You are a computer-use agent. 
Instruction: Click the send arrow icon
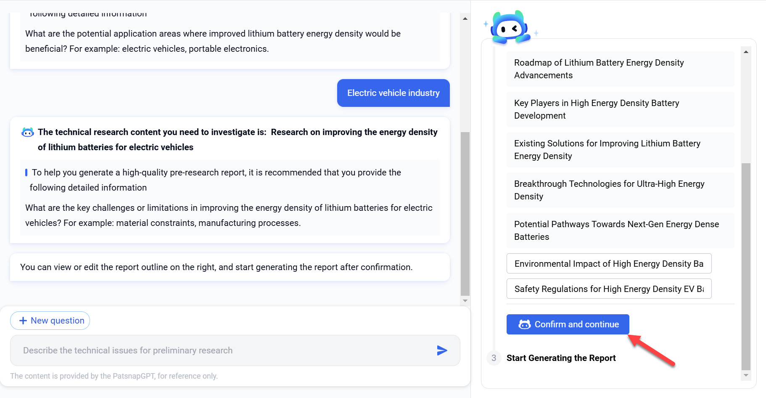click(x=442, y=350)
